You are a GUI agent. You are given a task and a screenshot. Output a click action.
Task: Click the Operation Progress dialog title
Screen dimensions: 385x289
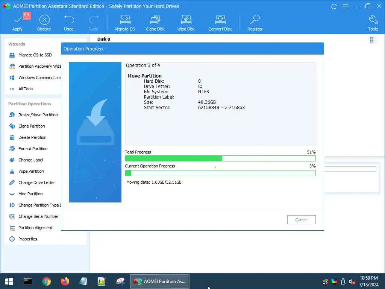pyautogui.click(x=83, y=49)
